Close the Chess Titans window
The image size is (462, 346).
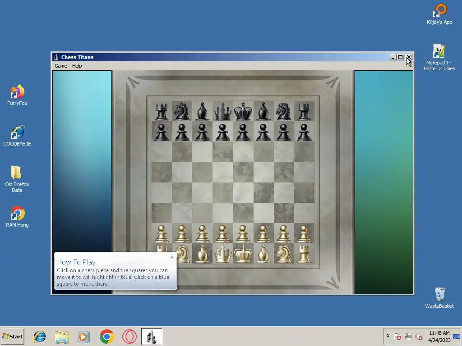point(409,57)
